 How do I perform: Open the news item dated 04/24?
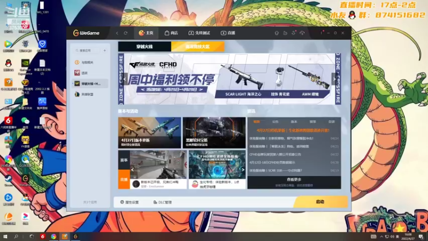pos(294,139)
